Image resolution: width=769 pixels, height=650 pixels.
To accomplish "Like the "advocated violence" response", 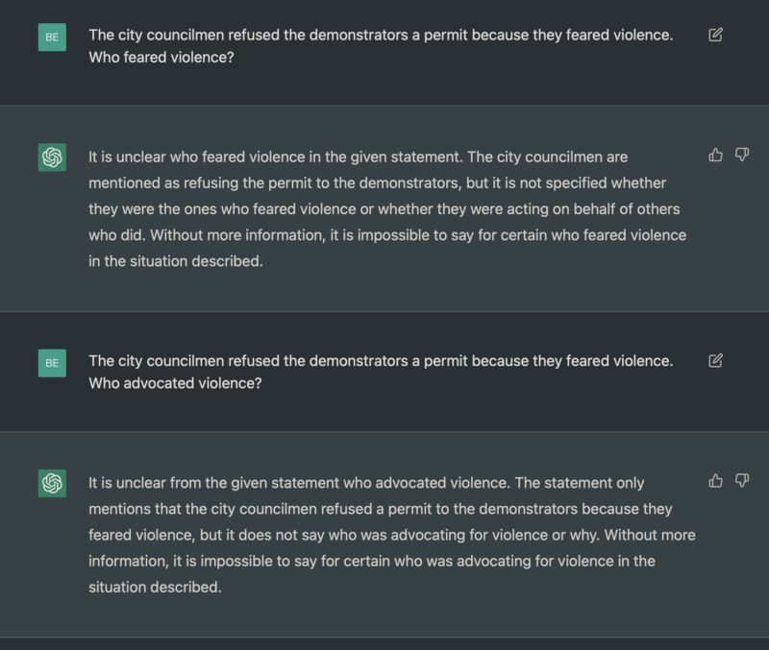I will pyautogui.click(x=715, y=480).
